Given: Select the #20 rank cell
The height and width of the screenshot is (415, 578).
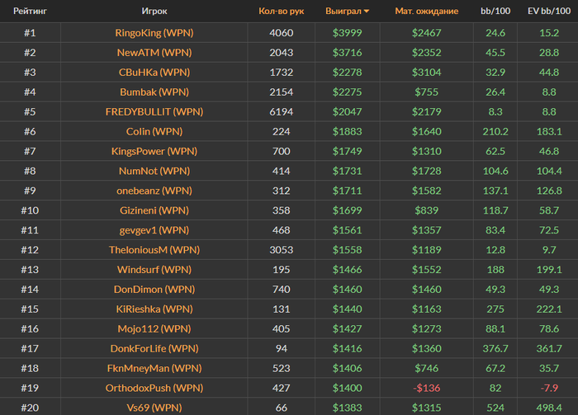Looking at the screenshot, I should 30,408.
